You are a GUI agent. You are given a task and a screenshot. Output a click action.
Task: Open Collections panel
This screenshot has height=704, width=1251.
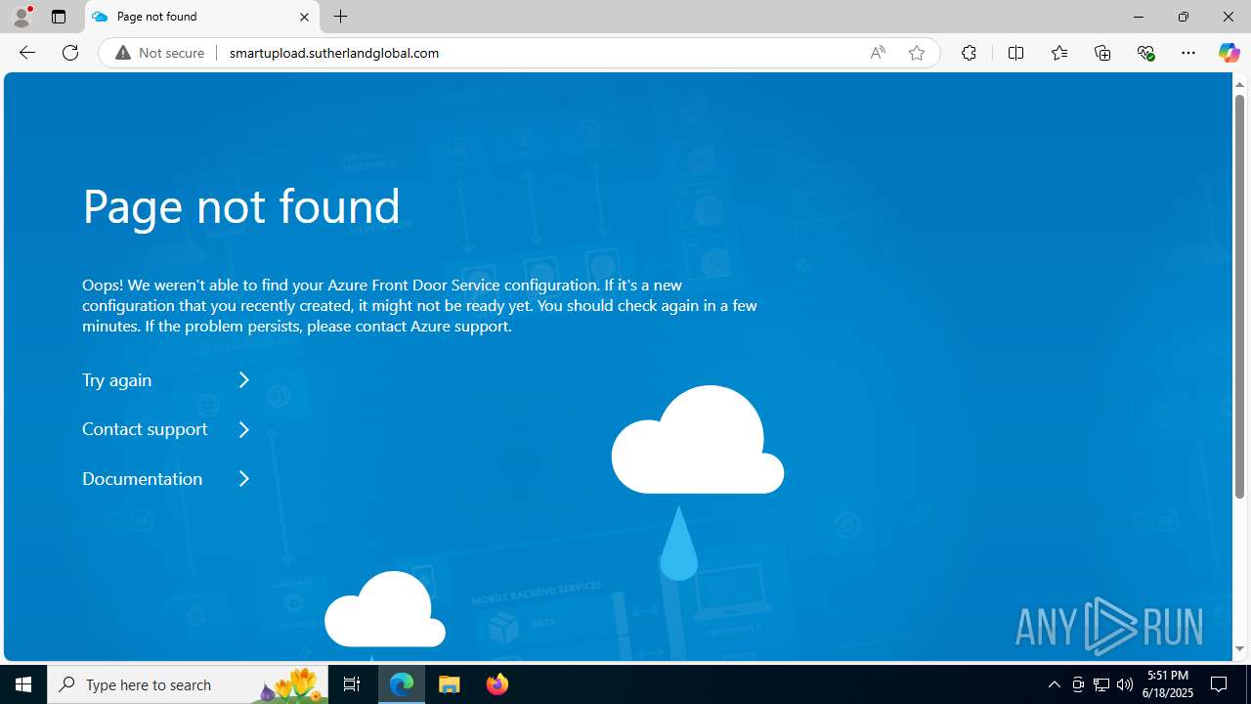pos(1102,53)
